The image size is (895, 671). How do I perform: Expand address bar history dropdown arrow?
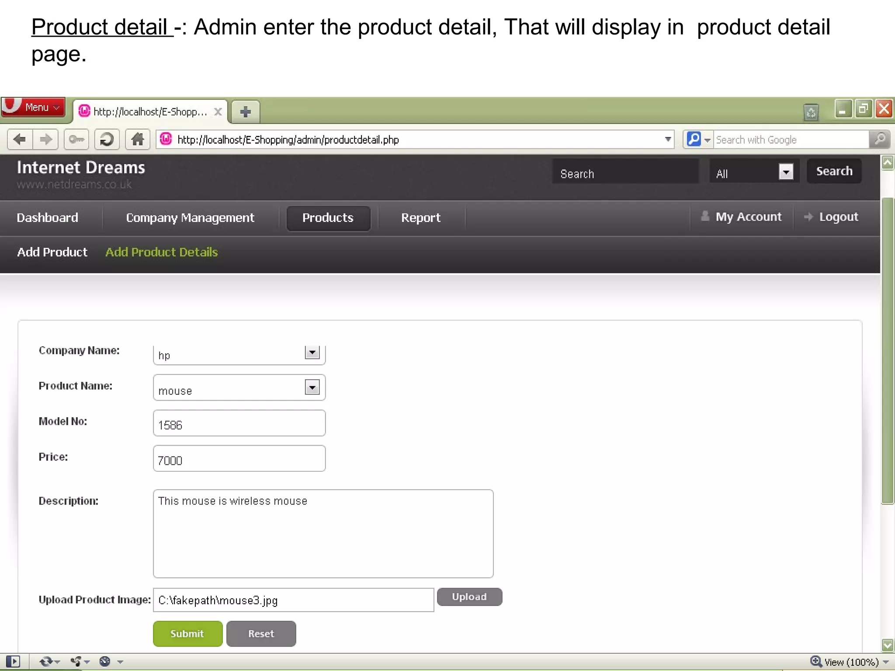tap(668, 139)
